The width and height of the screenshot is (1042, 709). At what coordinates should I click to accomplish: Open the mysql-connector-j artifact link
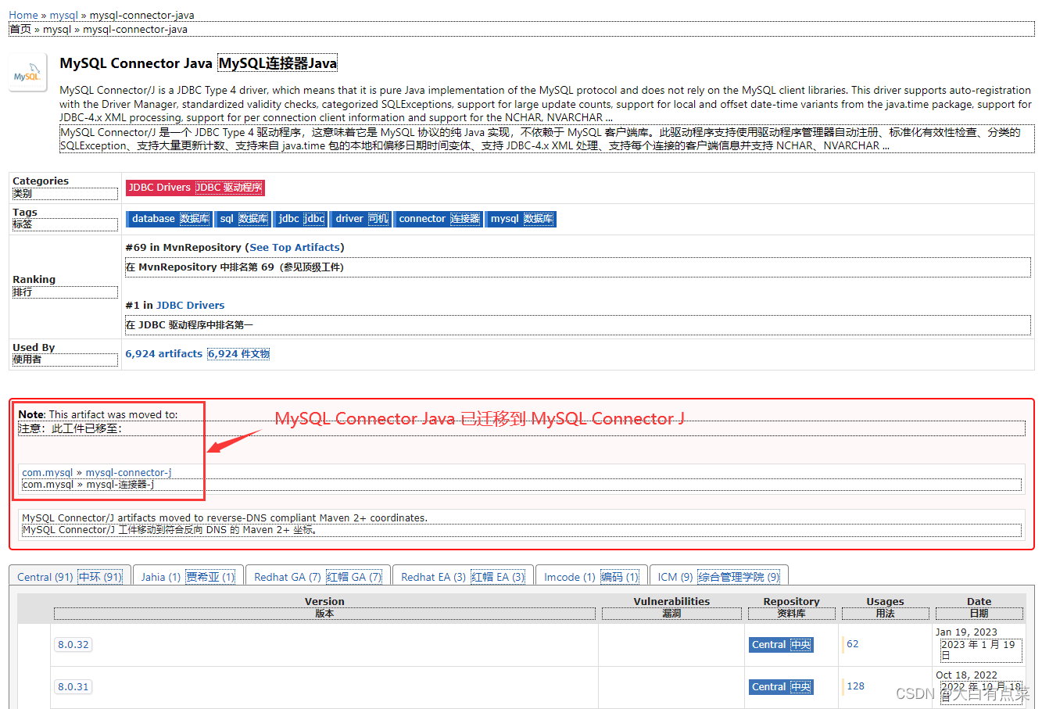click(129, 472)
